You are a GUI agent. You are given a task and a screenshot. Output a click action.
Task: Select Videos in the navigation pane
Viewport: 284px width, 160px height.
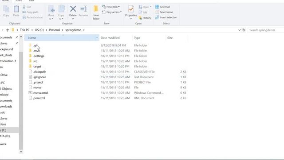[3, 124]
